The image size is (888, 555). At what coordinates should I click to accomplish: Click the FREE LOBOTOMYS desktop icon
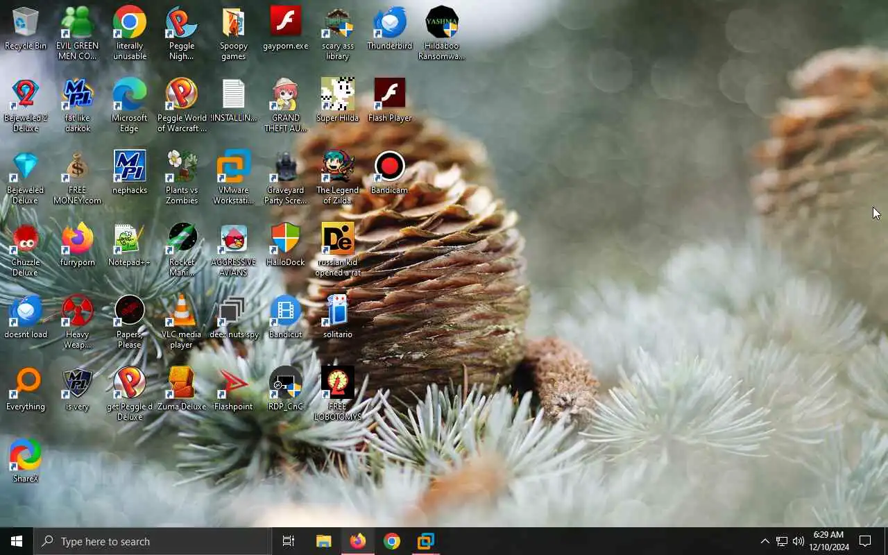pyautogui.click(x=338, y=395)
